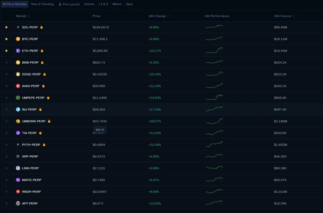Viewport: 323px width, 213px height.
Task: Click the APT-PERP striped logo icon
Action: [18, 203]
